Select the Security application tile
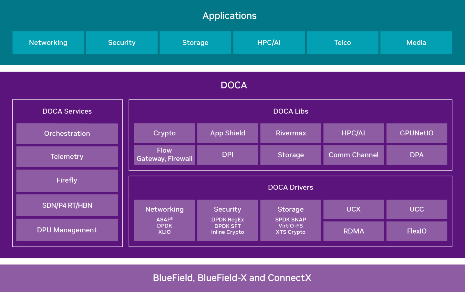Viewport: 465px width, 292px height. pyautogui.click(x=122, y=43)
